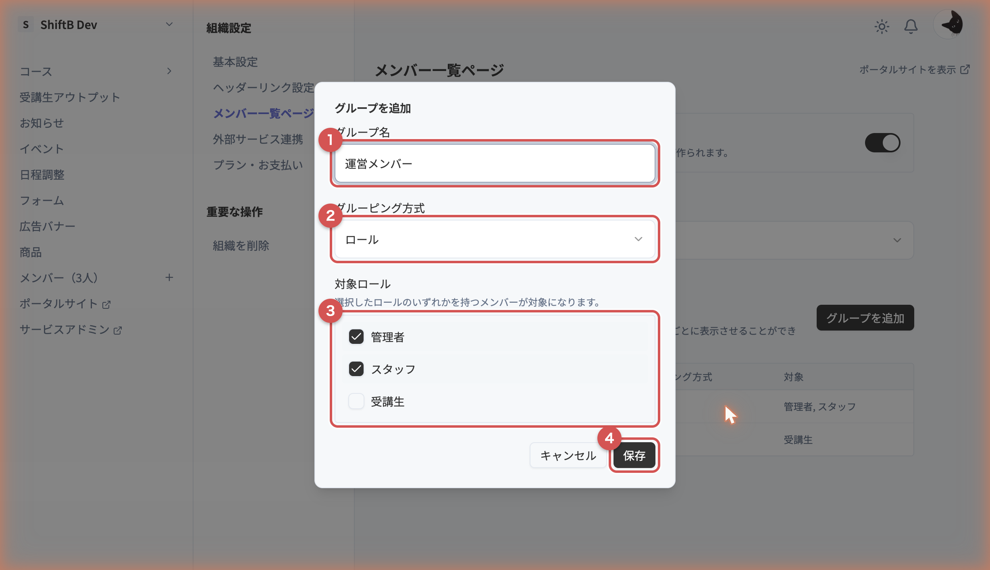Image resolution: width=990 pixels, height=570 pixels.
Task: Click the サービスアドミン external link icon
Action: point(118,330)
